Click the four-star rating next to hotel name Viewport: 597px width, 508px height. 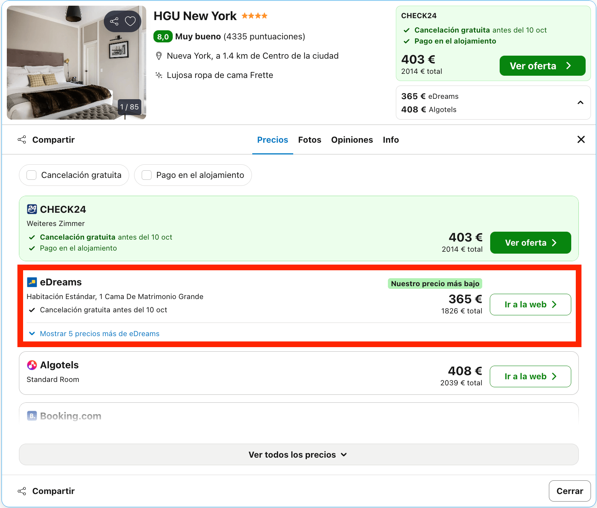click(x=255, y=16)
